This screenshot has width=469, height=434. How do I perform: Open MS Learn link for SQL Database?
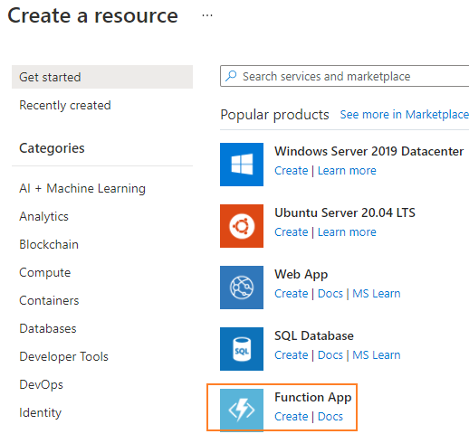click(377, 355)
